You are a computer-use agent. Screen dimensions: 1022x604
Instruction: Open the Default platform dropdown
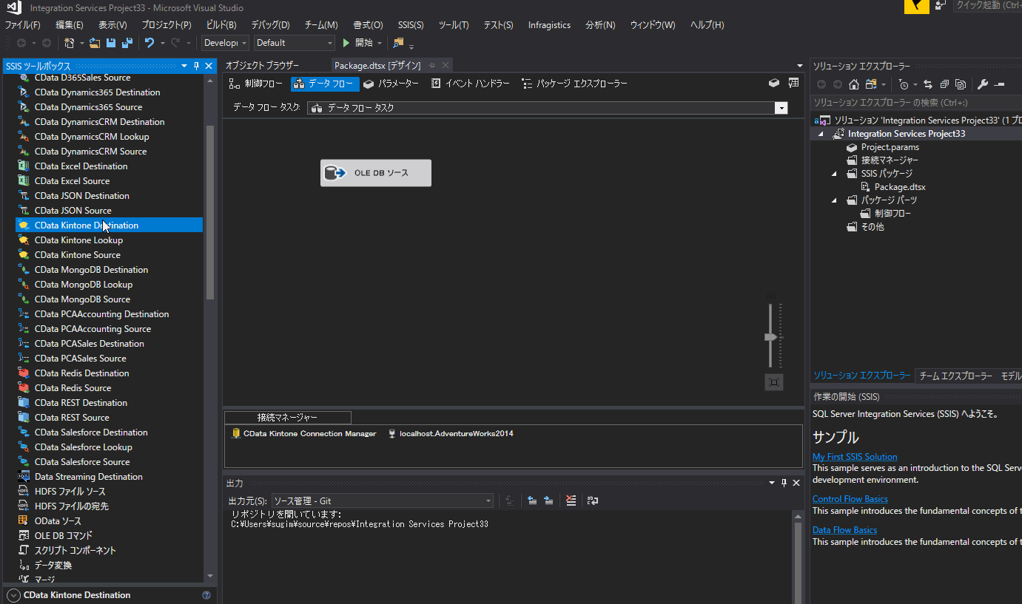295,43
